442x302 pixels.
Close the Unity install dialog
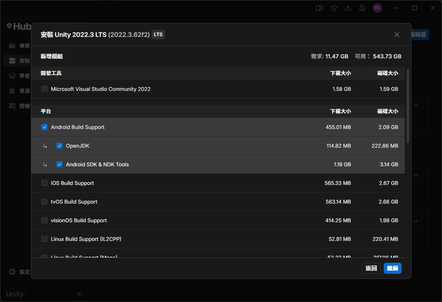tap(396, 35)
